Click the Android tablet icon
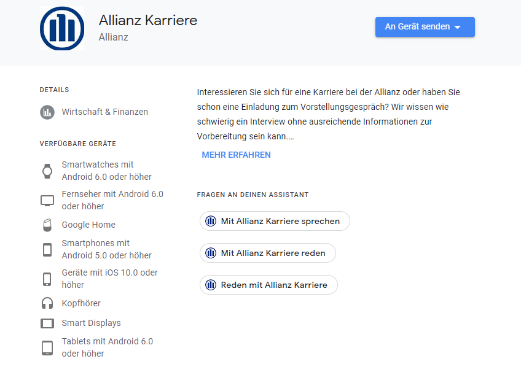This screenshot has width=521, height=383. tap(47, 348)
